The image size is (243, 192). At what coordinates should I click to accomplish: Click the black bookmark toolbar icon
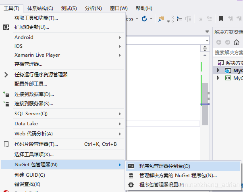coord(221,19)
